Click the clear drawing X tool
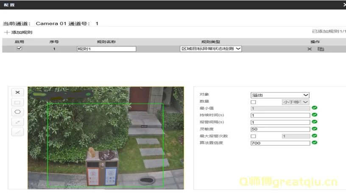346x194 pixels. coord(17,92)
